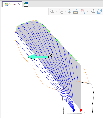103x118 pixels.
Task: Click the Vizex layers icon on tab
Action: tap(6, 4)
